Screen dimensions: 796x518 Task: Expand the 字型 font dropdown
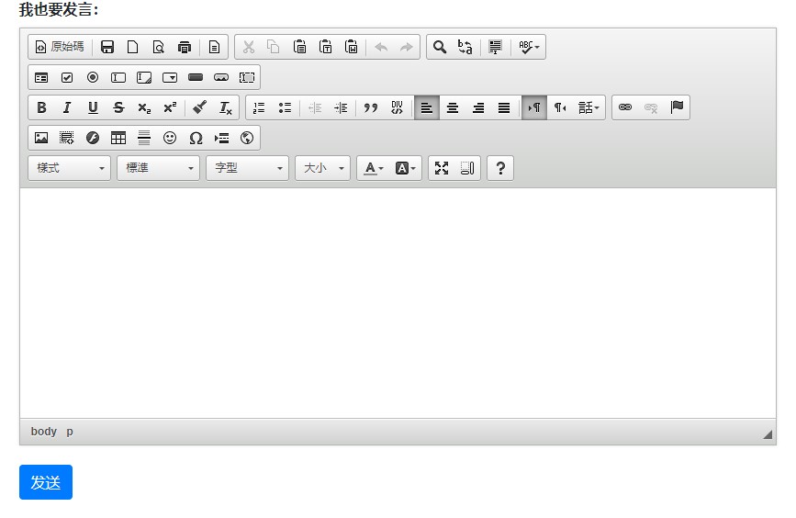point(248,168)
